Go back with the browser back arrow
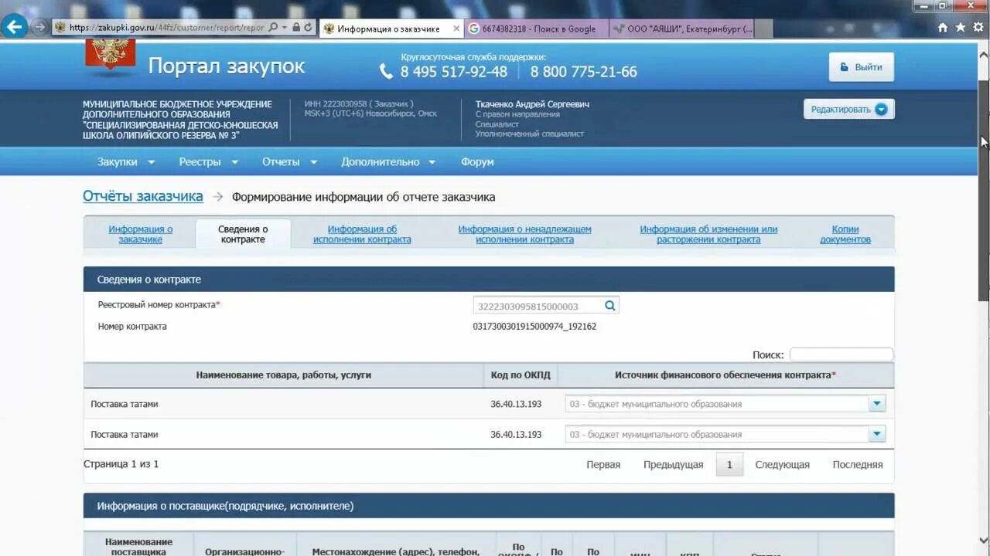The height and width of the screenshot is (556, 990). (x=14, y=27)
